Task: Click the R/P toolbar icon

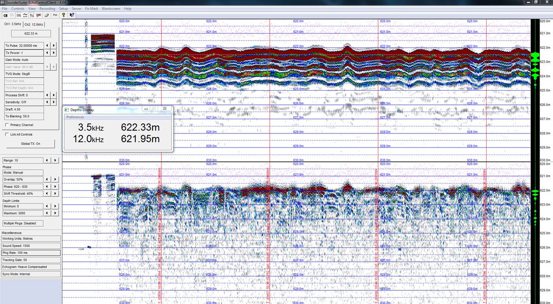Action: coord(33,15)
